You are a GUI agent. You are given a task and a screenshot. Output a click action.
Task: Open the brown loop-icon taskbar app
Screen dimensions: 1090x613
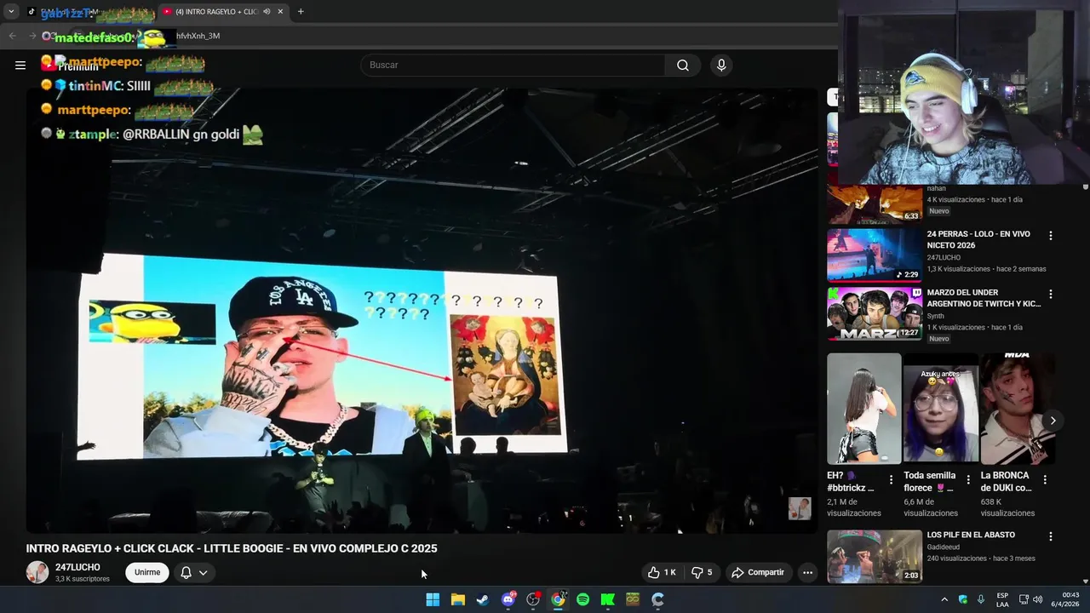(x=633, y=599)
